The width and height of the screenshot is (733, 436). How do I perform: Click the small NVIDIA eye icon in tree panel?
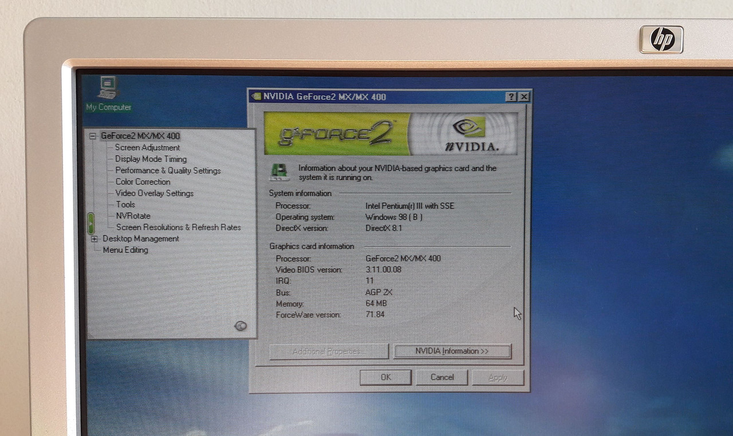pos(241,326)
